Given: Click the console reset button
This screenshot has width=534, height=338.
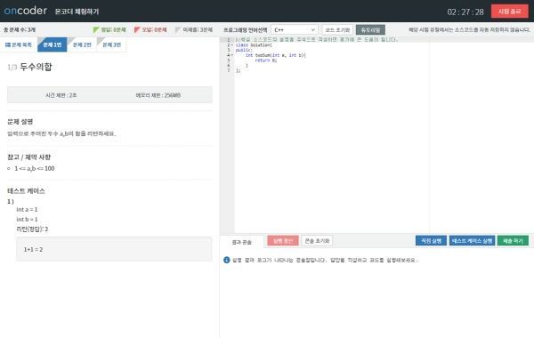Looking at the screenshot, I should (x=317, y=241).
